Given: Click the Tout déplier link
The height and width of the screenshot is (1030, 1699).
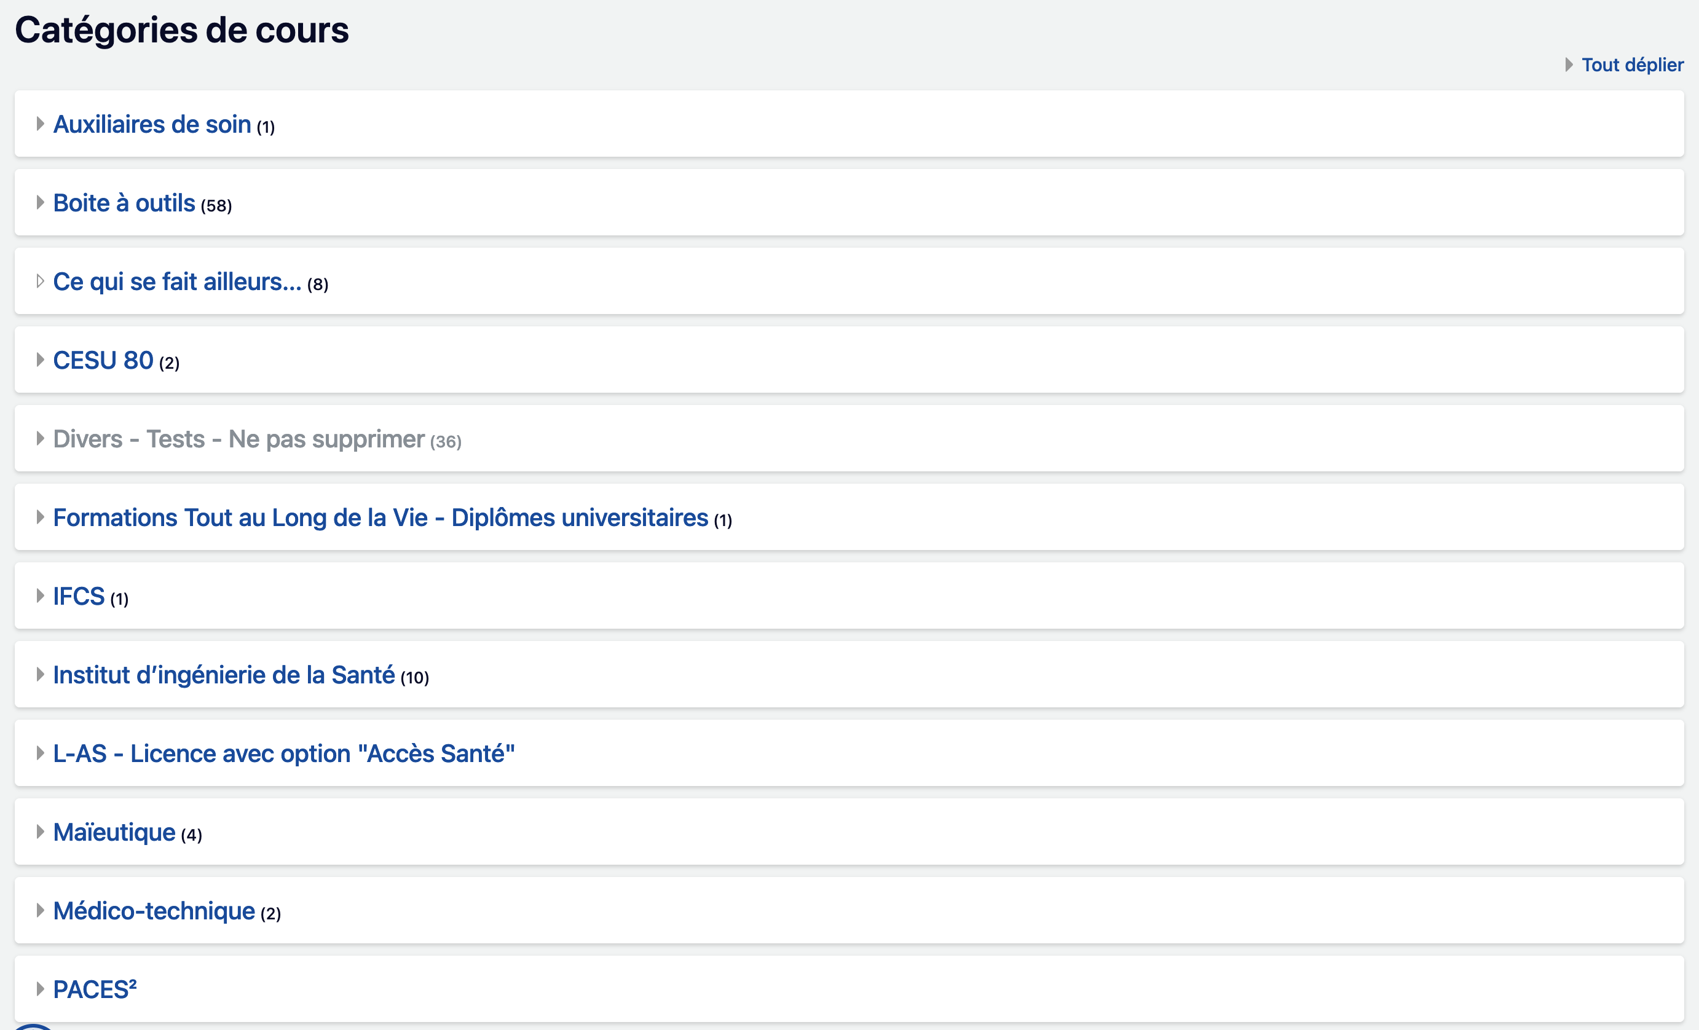Looking at the screenshot, I should tap(1632, 65).
